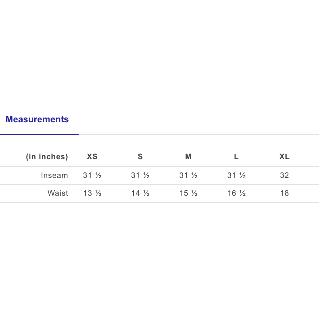Select the M size column header
Screen dimensions: 319x319
(188, 157)
